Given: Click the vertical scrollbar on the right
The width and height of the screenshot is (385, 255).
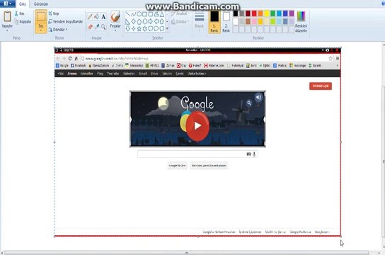Looking at the screenshot, I should tap(384, 161).
